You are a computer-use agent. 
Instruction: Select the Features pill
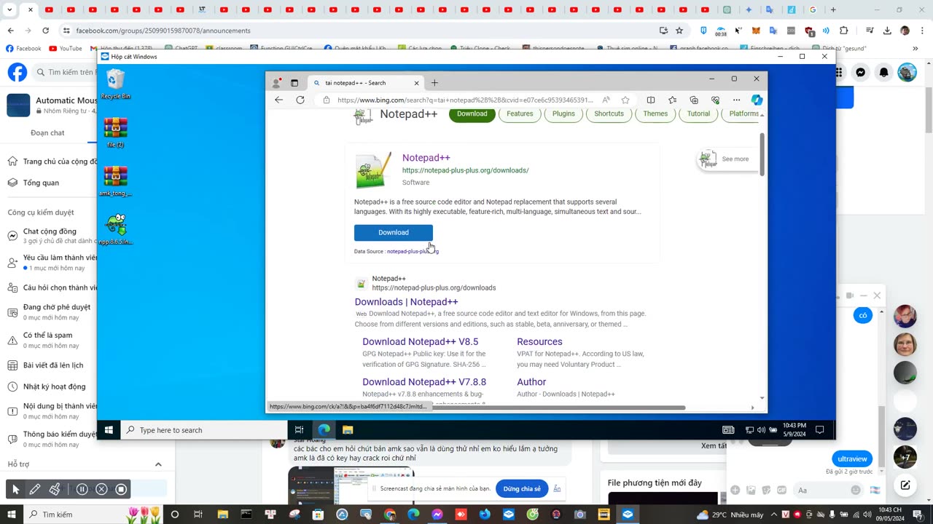[x=520, y=114]
